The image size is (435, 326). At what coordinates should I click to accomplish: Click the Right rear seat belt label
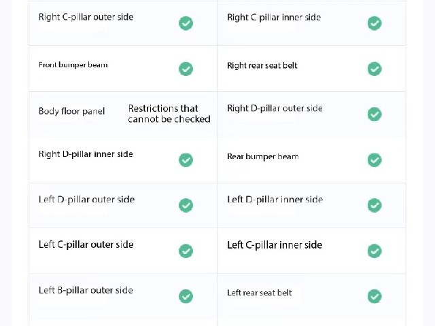(x=262, y=65)
